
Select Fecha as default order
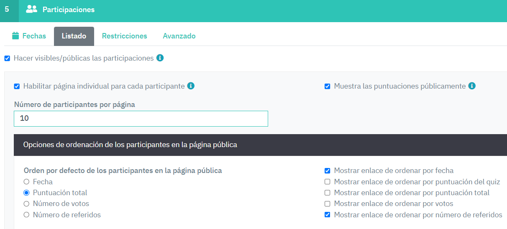(x=26, y=182)
